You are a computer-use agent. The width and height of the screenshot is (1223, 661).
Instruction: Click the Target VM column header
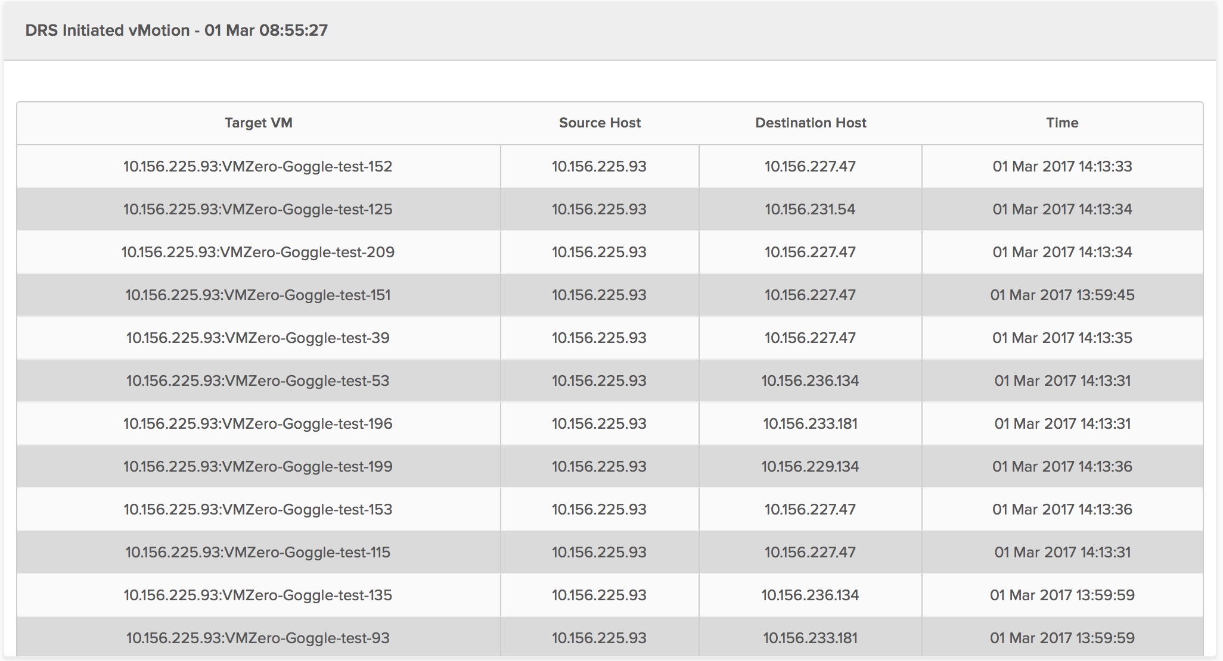pyautogui.click(x=258, y=123)
